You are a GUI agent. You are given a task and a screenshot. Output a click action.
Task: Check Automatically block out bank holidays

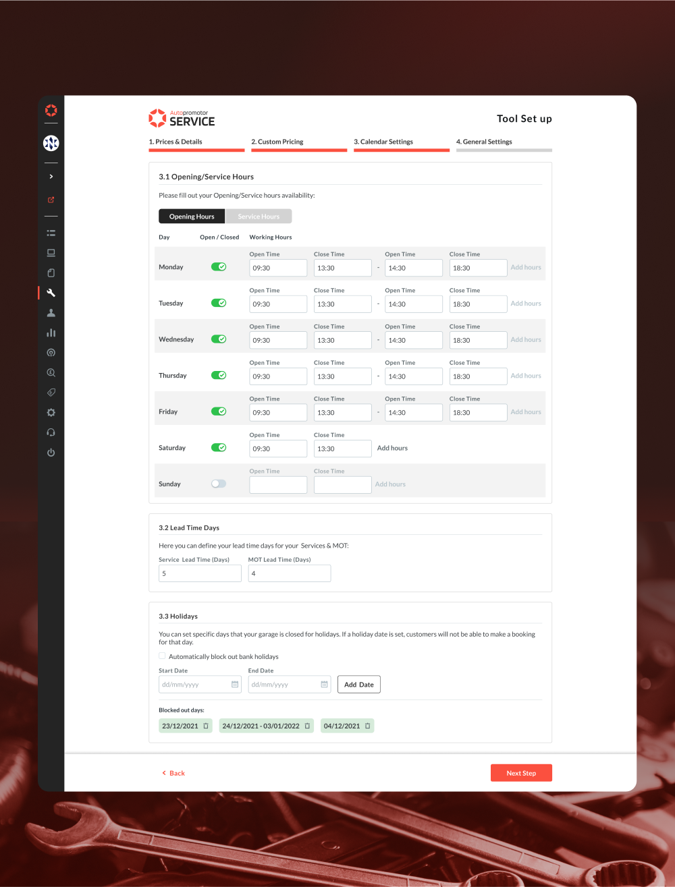coord(162,656)
